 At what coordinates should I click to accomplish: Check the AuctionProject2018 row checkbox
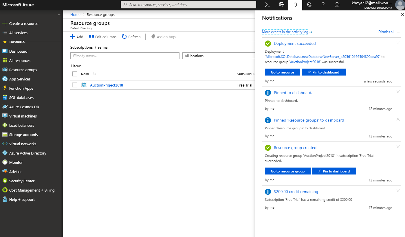[x=75, y=85]
